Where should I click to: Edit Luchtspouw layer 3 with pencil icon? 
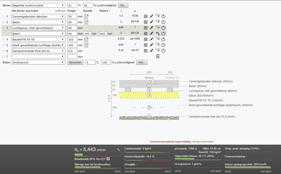pyautogui.click(x=152, y=28)
